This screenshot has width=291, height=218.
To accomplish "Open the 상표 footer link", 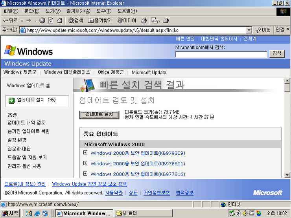I will pyautogui.click(x=133, y=193).
